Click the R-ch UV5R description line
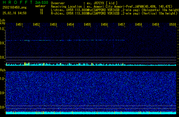The image size is (179, 117). click(114, 13)
